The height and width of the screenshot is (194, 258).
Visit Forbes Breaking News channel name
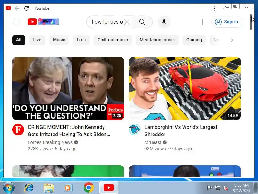(x=50, y=142)
